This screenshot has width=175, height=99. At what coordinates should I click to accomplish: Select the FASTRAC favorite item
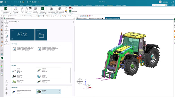49,92
